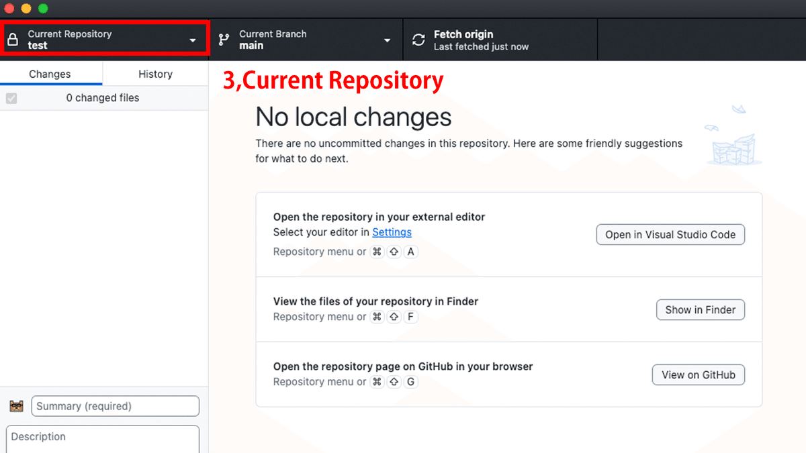The height and width of the screenshot is (453, 806).
Task: Click the 'G' shortcut key badge
Action: pos(411,382)
